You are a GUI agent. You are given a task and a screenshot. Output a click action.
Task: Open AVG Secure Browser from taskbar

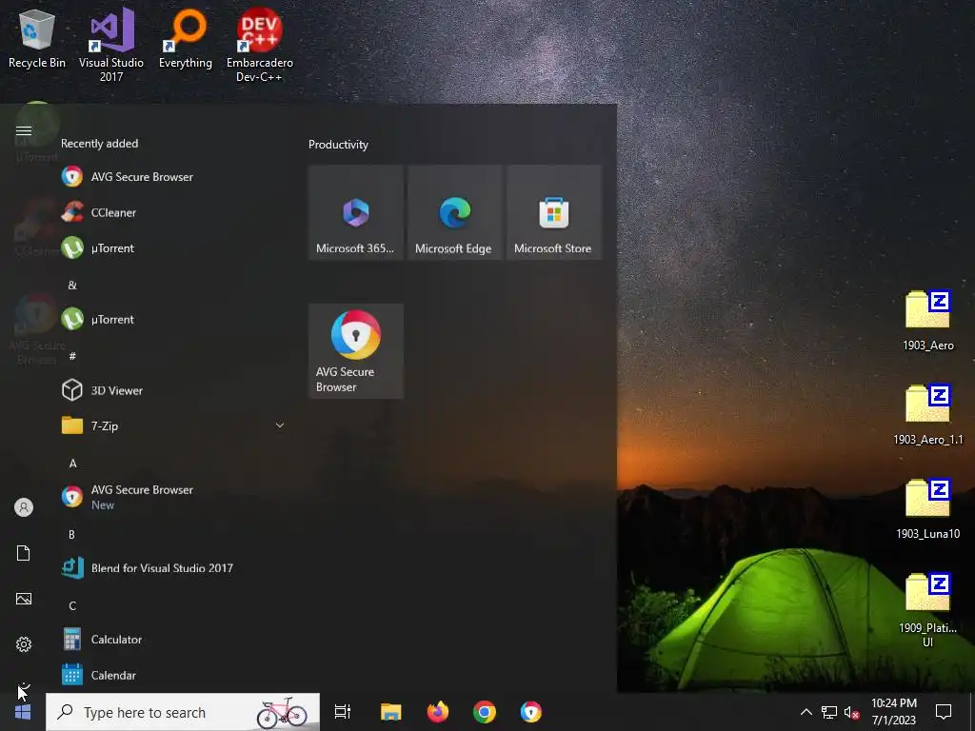[531, 712]
